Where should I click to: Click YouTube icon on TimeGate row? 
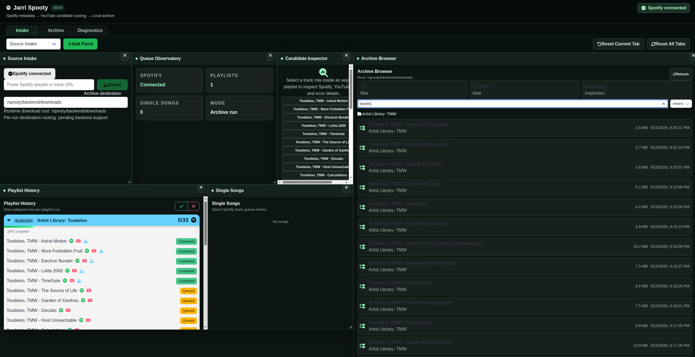pyautogui.click(x=72, y=281)
